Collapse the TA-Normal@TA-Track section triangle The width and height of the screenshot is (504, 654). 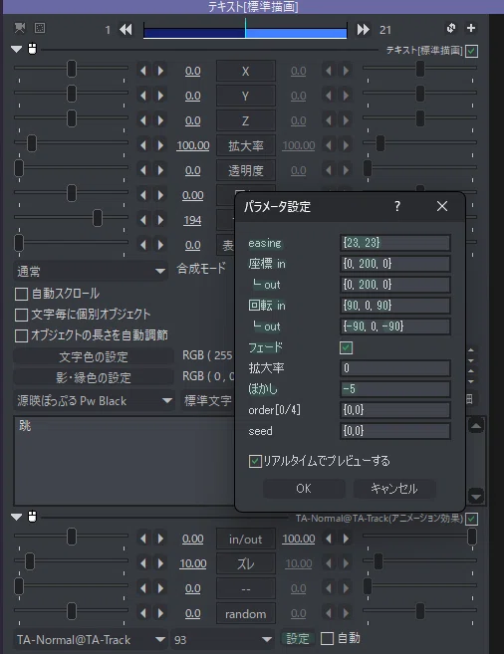tap(16, 518)
